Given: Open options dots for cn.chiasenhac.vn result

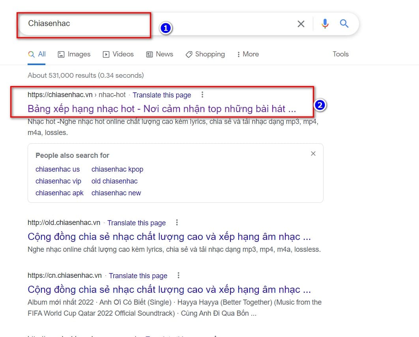Looking at the screenshot, I should point(178,275).
